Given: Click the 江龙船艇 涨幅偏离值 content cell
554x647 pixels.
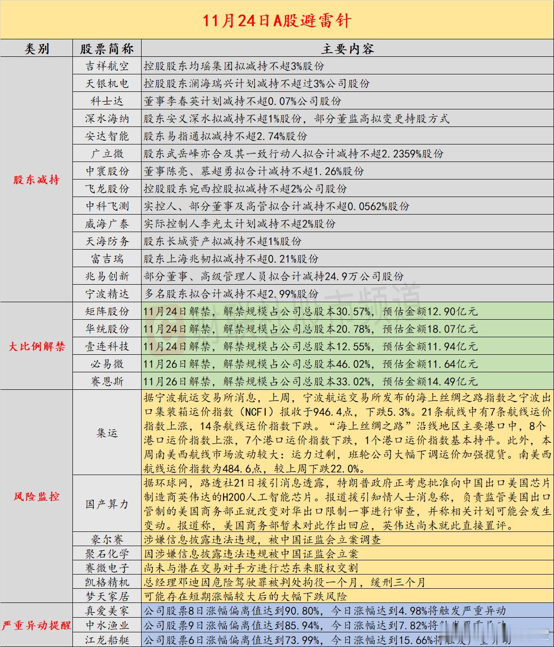Looking at the screenshot, I should 331,639.
